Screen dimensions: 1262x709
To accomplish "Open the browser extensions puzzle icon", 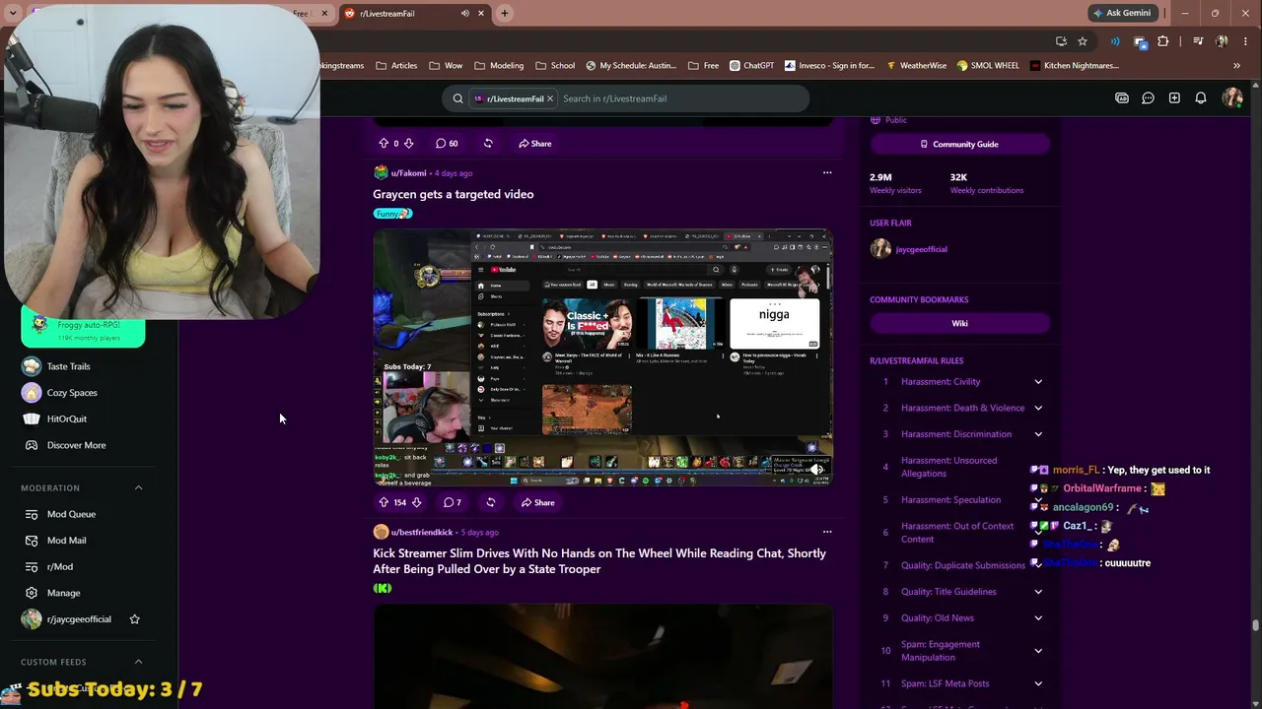I will click(x=1163, y=41).
